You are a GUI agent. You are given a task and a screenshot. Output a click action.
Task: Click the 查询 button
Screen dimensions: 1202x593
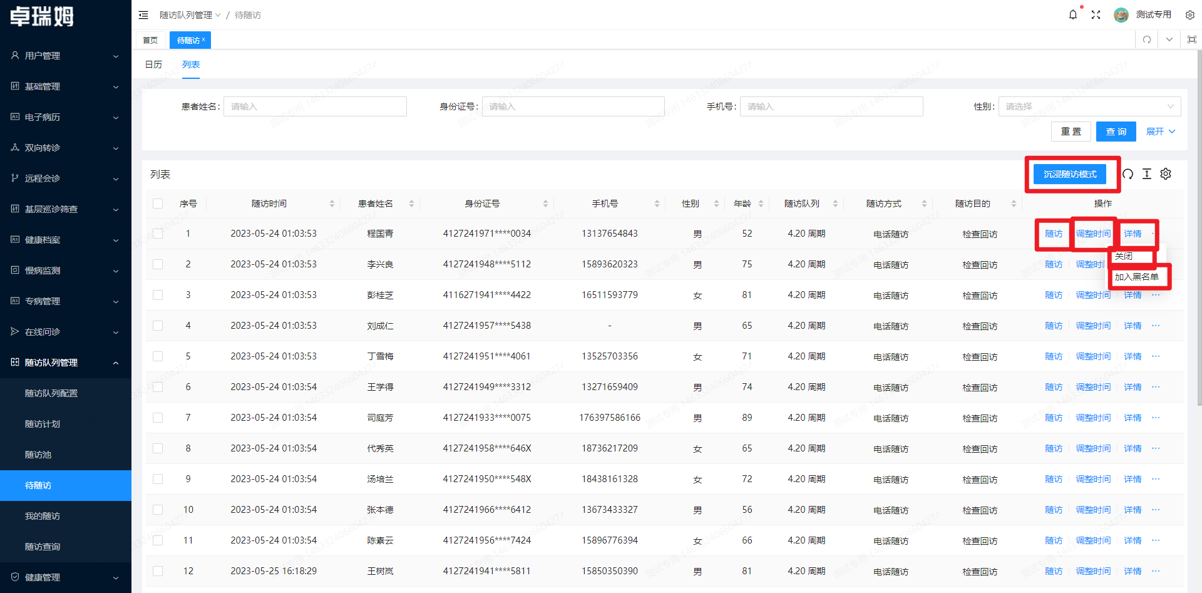(x=1116, y=131)
